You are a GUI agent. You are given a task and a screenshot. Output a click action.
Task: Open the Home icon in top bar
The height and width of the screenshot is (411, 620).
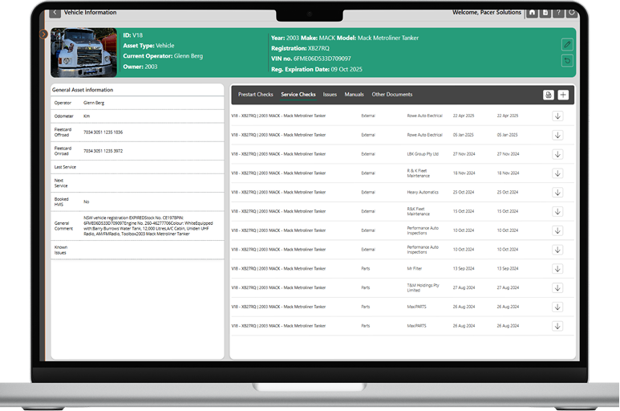click(531, 13)
